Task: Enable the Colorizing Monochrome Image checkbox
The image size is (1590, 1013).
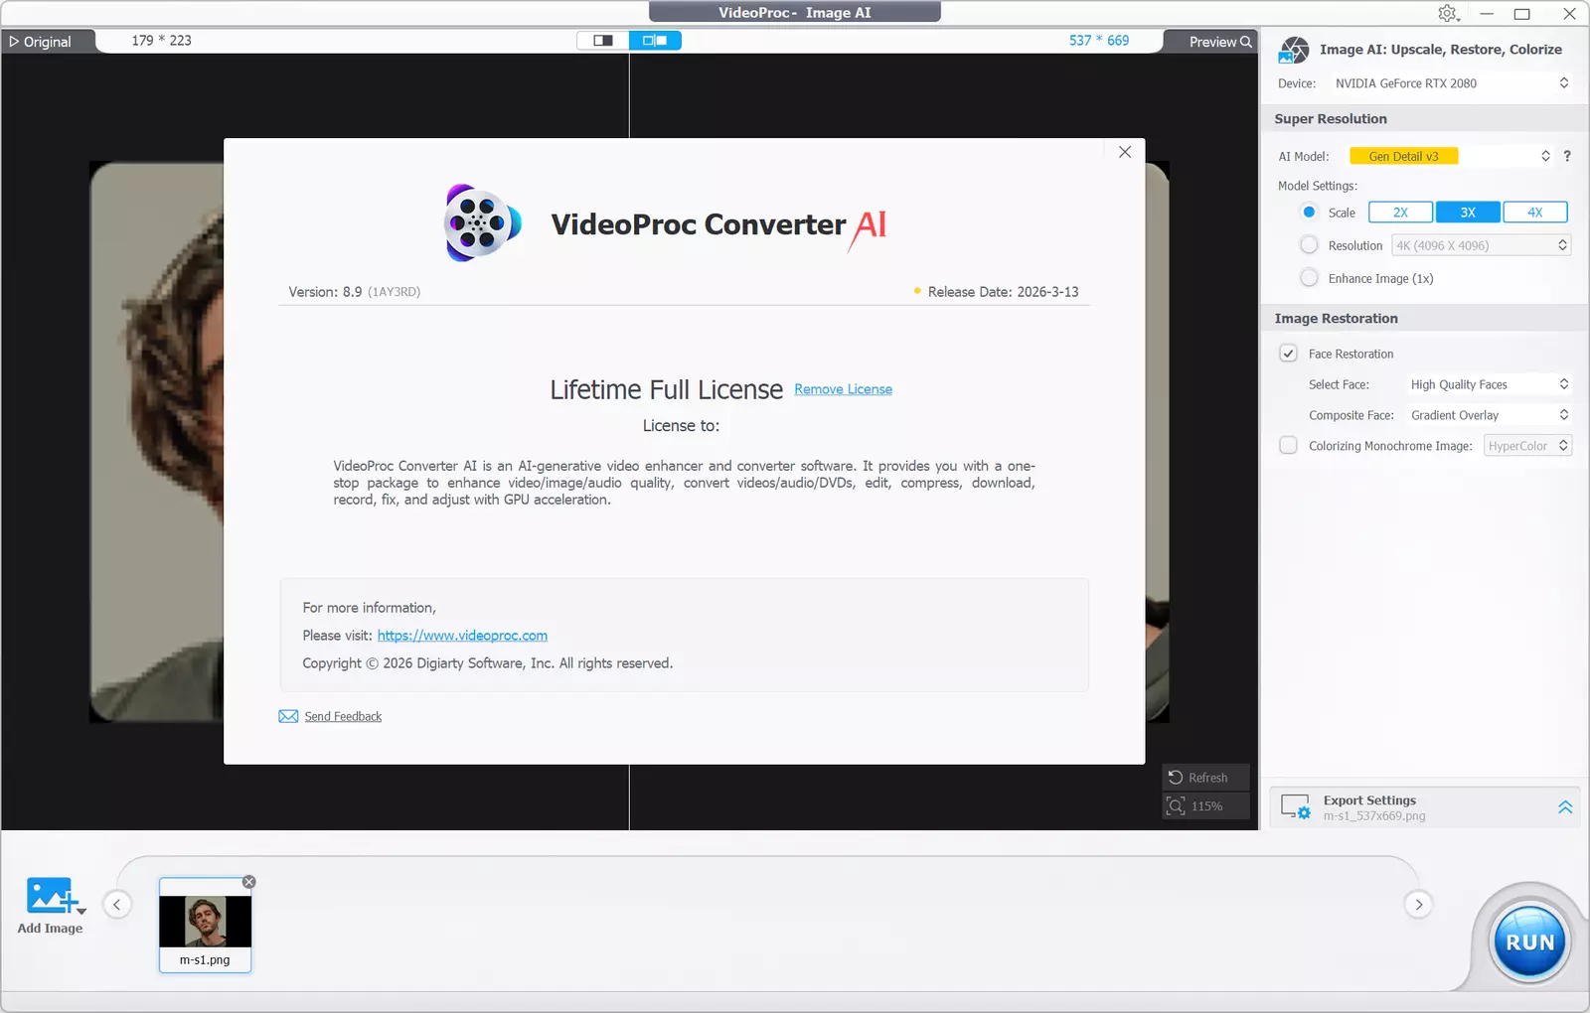Action: point(1288,446)
